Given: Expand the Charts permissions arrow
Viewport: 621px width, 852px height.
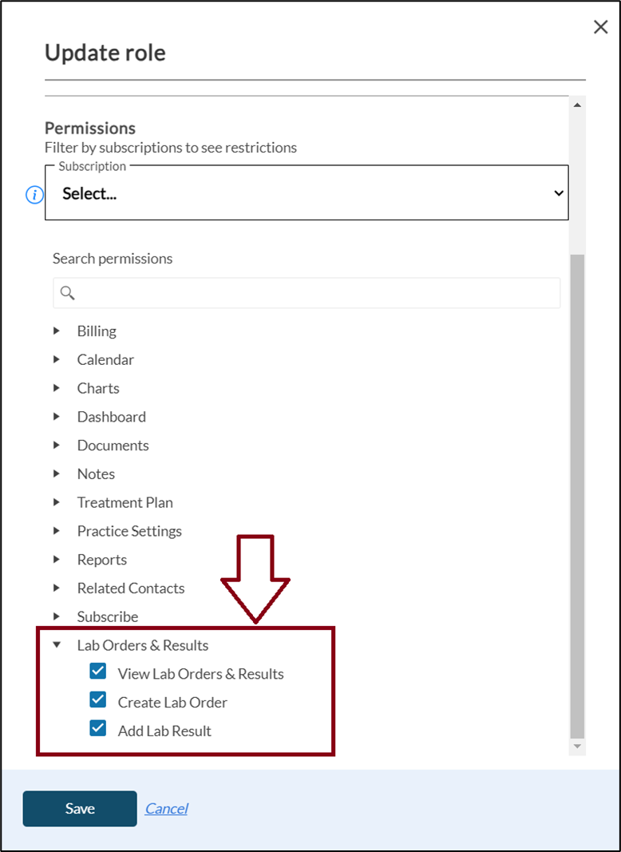Looking at the screenshot, I should coord(57,388).
